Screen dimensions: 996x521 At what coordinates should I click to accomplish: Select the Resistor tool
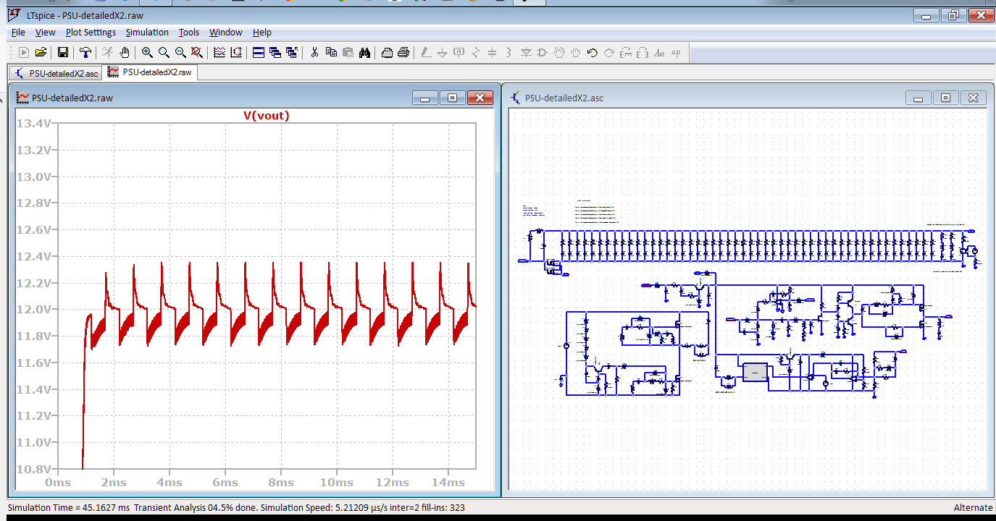[475, 52]
